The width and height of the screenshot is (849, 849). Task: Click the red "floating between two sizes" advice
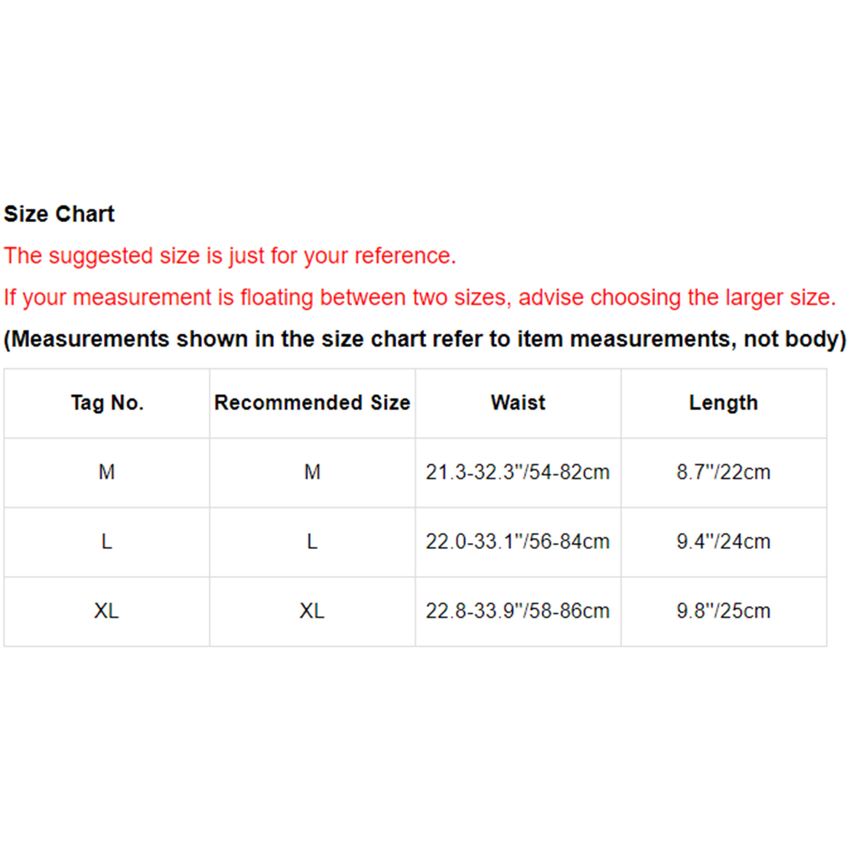[419, 297]
